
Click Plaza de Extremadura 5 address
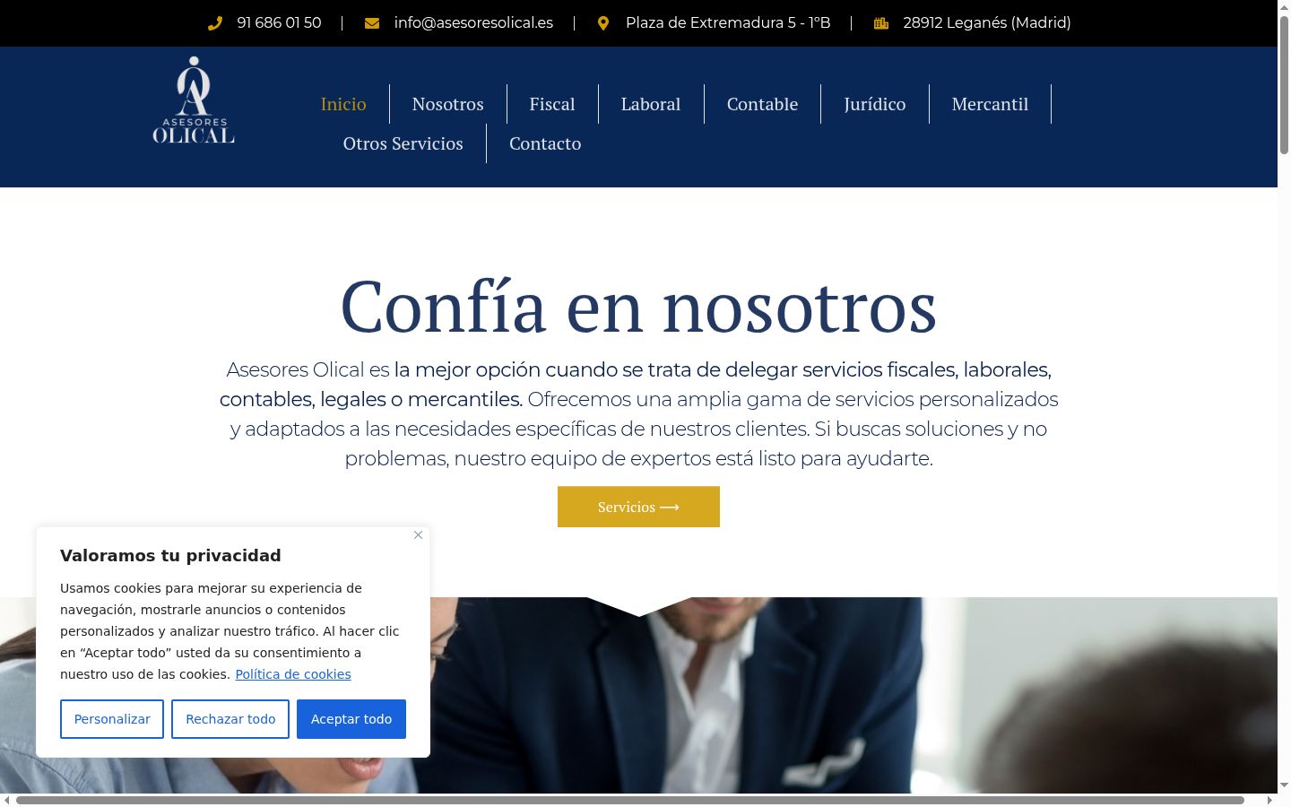pyautogui.click(x=728, y=23)
